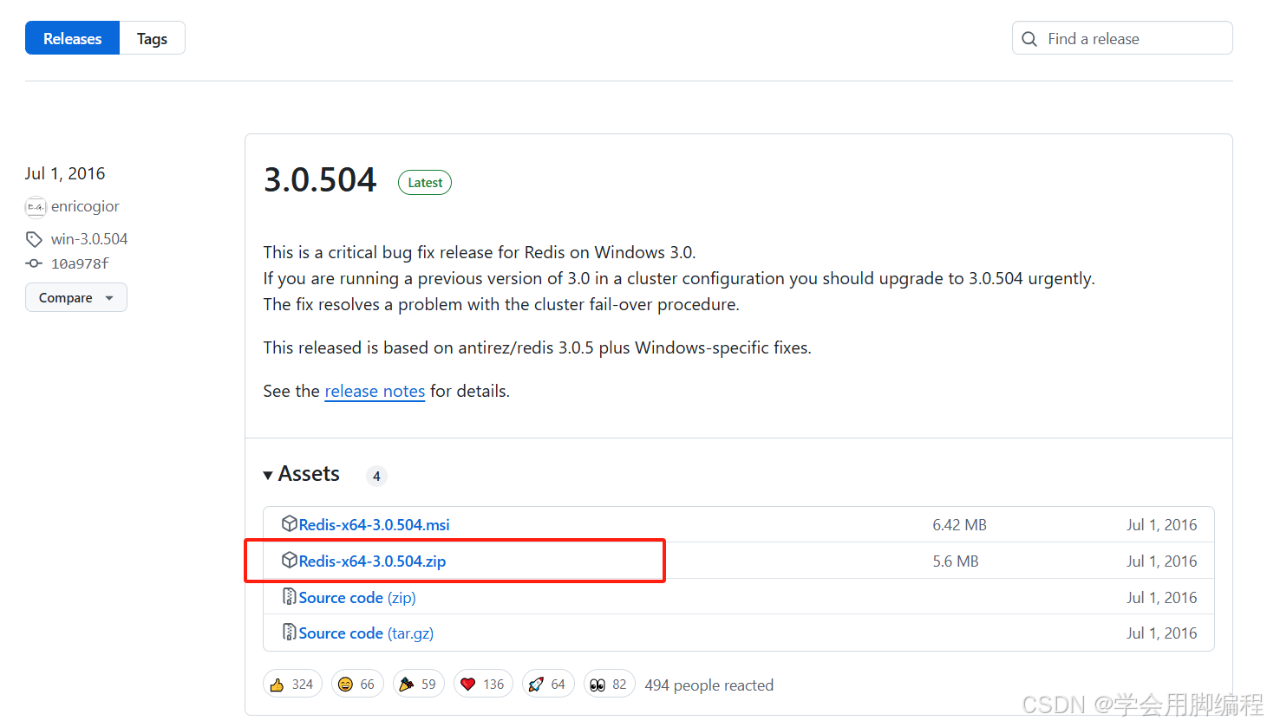This screenshot has height=727, width=1267.
Task: Click the 6.42 MB file size
Action: click(x=959, y=525)
